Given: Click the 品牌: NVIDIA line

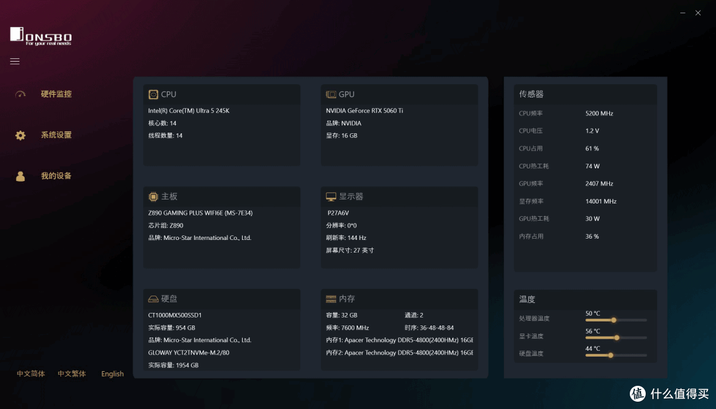Looking at the screenshot, I should (x=343, y=124).
